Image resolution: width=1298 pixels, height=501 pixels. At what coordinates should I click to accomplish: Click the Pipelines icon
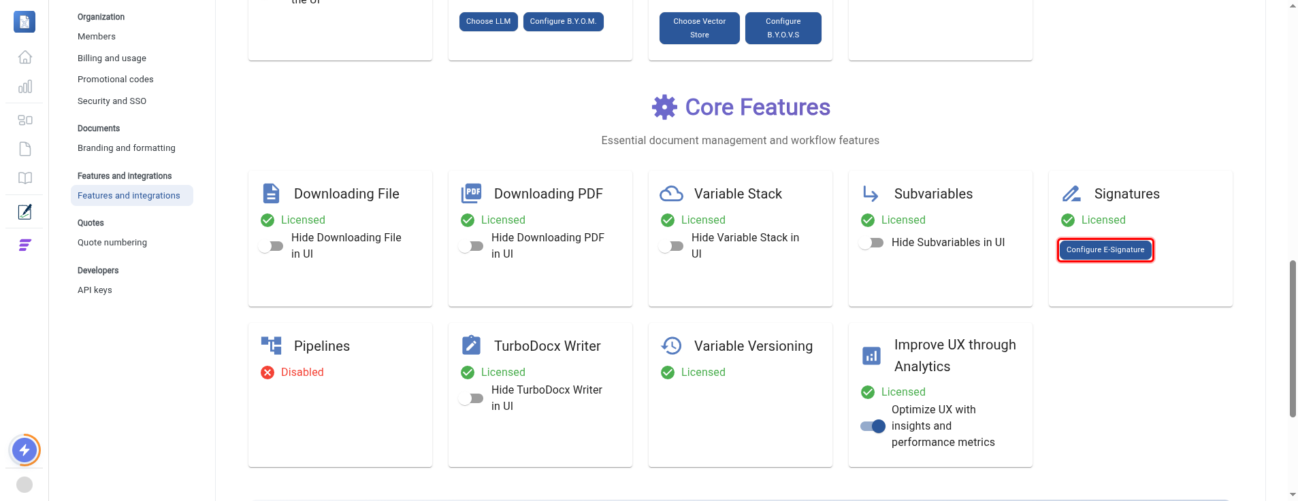(271, 345)
